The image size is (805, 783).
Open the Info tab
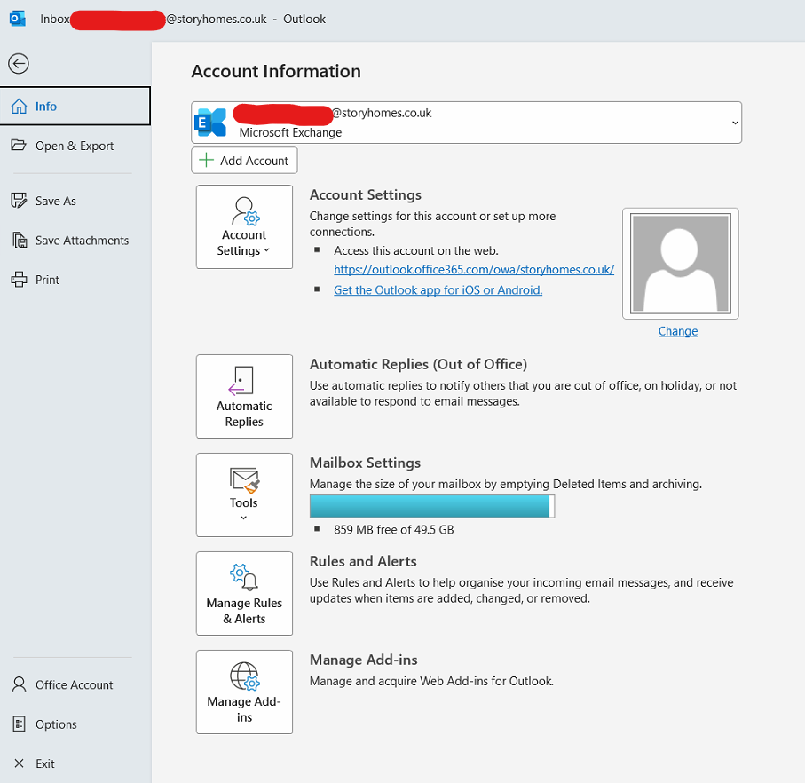[x=75, y=106]
